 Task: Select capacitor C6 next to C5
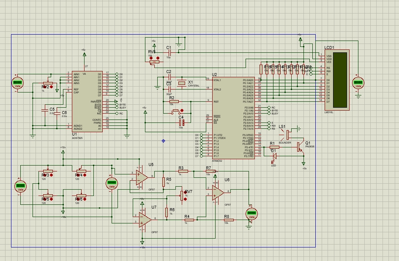pyautogui.click(x=57, y=113)
